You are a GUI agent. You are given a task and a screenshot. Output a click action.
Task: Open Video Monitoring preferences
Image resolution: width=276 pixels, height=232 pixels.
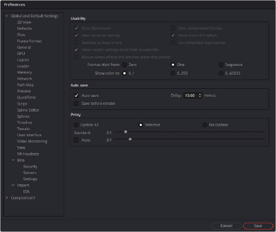click(x=32, y=141)
